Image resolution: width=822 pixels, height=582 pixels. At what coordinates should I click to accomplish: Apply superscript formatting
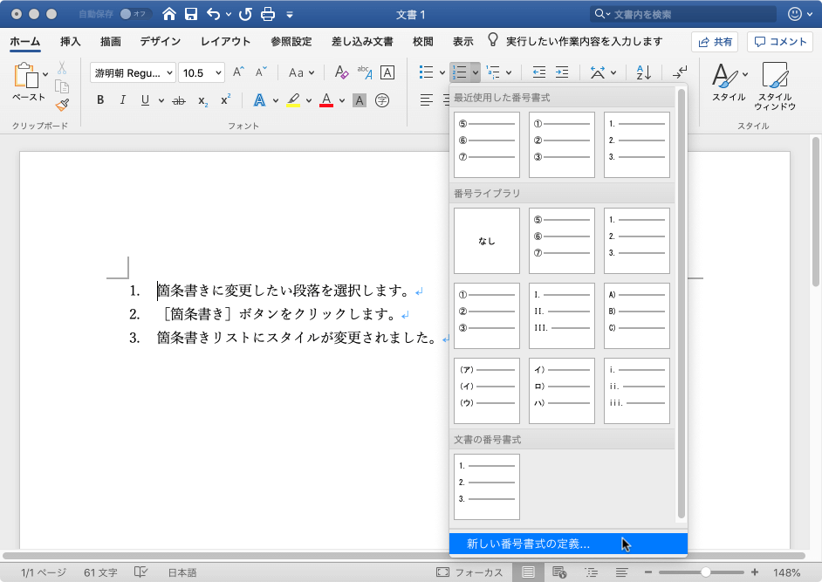225,99
